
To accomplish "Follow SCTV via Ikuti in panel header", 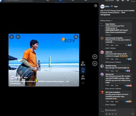I will 116,7.
